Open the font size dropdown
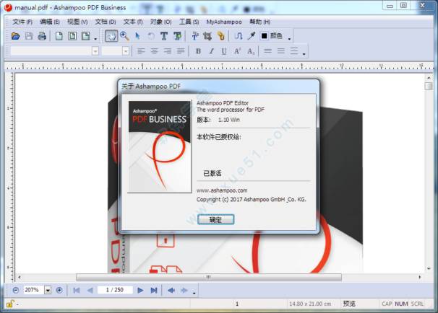The width and height of the screenshot is (438, 313). pos(126,51)
